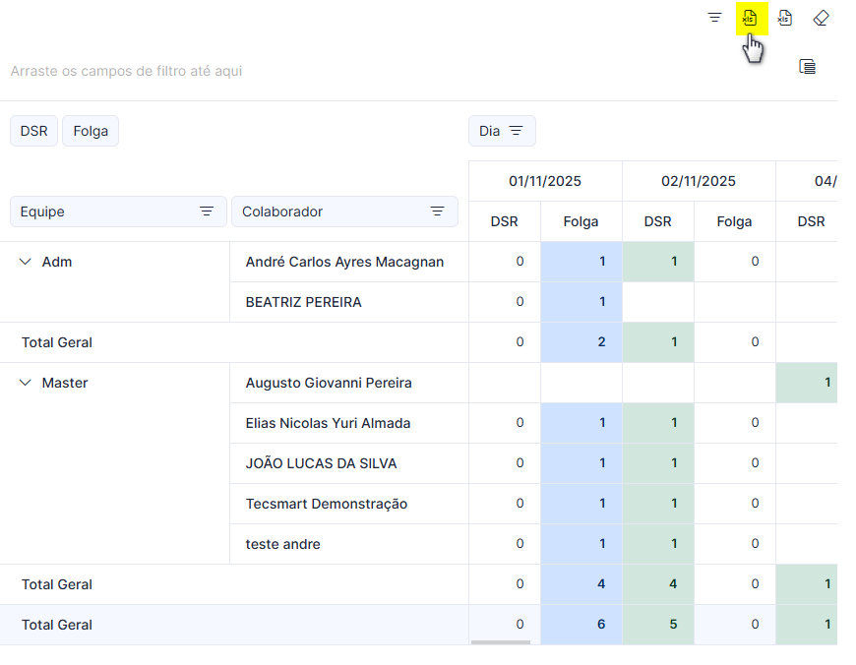This screenshot has height=665, width=856.
Task: Select the Folga data field chip
Action: [91, 131]
